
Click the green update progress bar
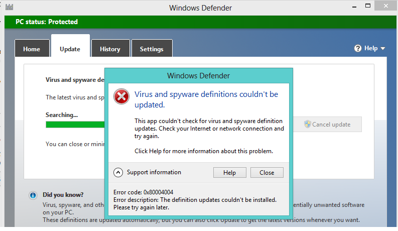tap(75, 125)
